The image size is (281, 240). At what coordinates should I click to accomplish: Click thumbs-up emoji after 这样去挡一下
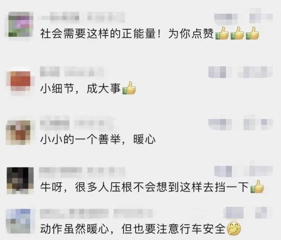[257, 187]
